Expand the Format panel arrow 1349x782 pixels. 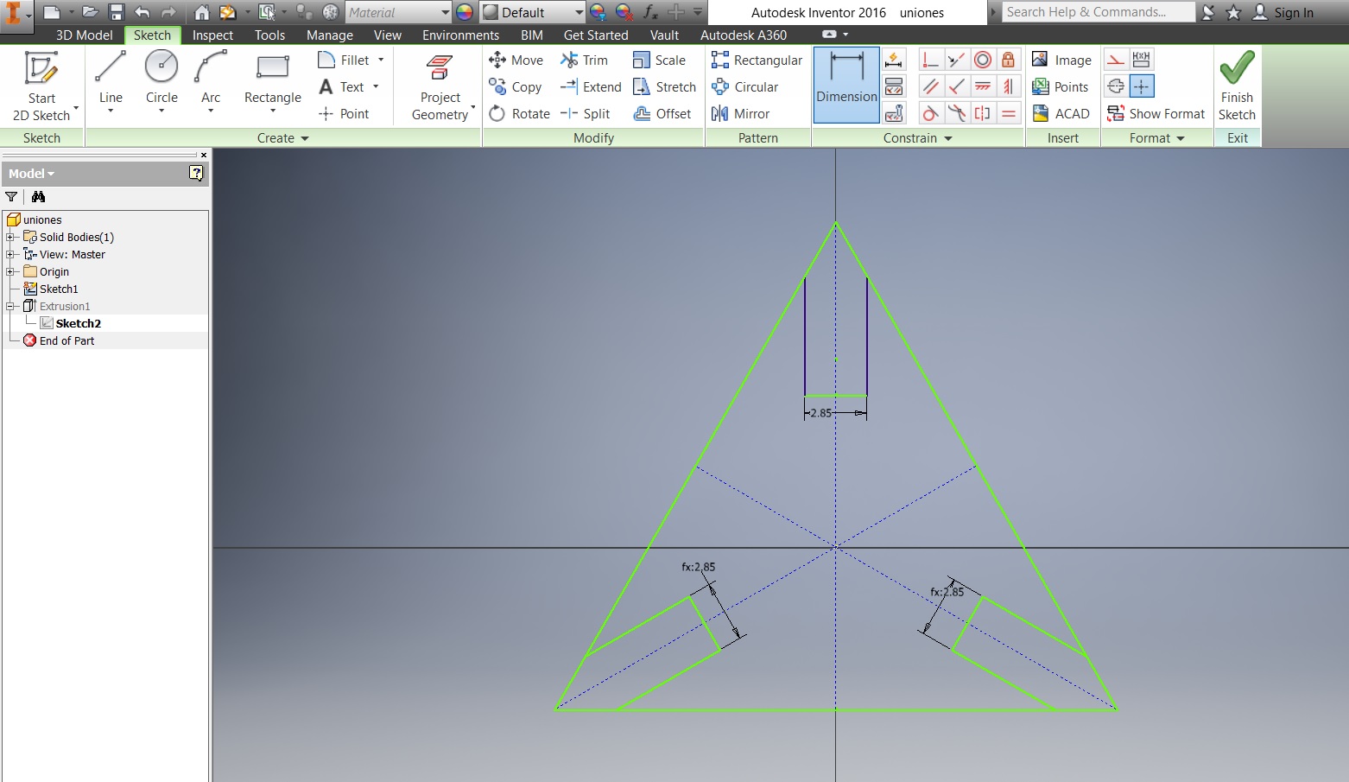point(1181,138)
